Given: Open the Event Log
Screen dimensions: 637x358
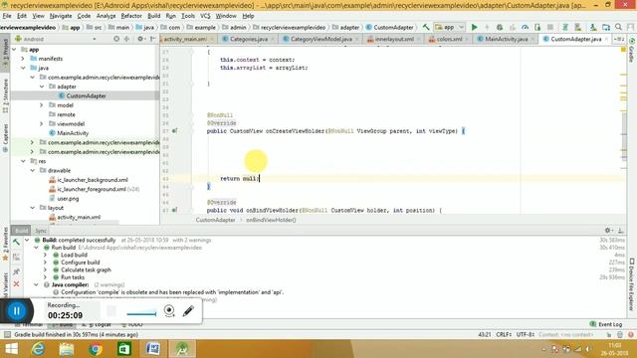Looking at the screenshot, I should [606, 324].
